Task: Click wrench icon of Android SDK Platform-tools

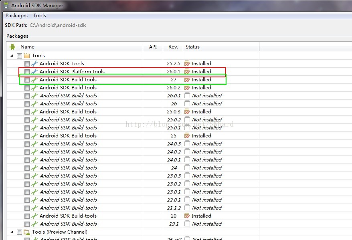Action: click(x=34, y=72)
